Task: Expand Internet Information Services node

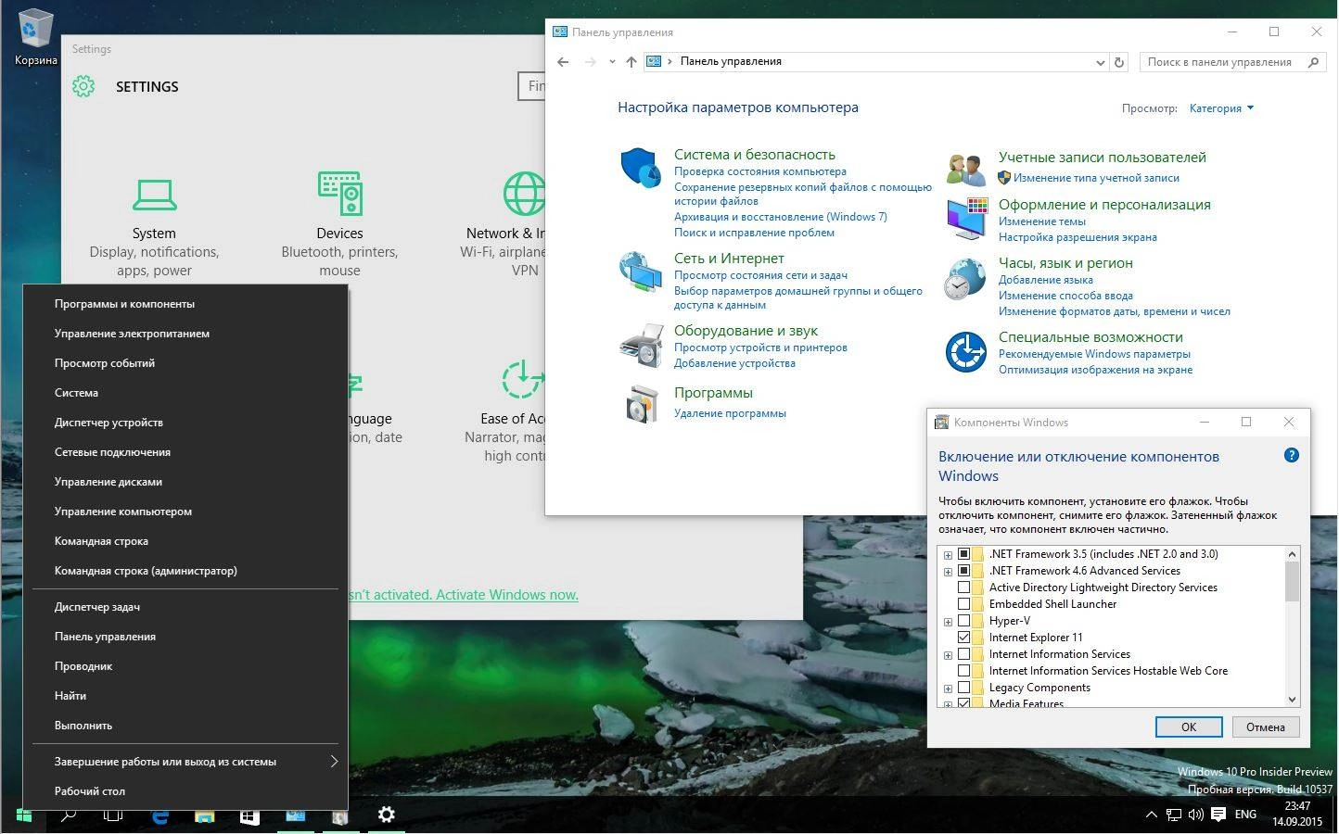Action: click(948, 655)
